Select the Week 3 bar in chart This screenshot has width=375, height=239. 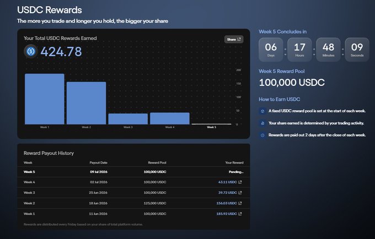(x=128, y=119)
